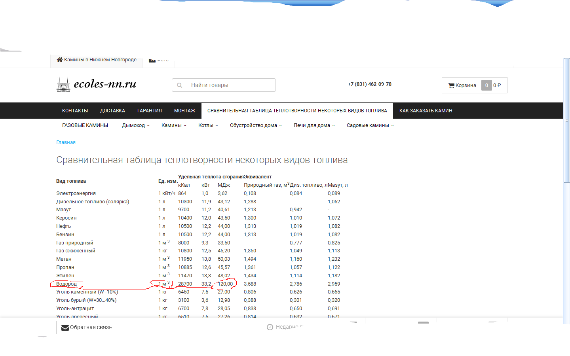This screenshot has height=356, width=570.
Task: Open the КОНТАКТЫ menu item
Action: [75, 111]
